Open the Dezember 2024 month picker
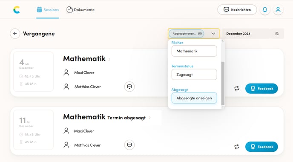293x162 pixels. [x=253, y=34]
